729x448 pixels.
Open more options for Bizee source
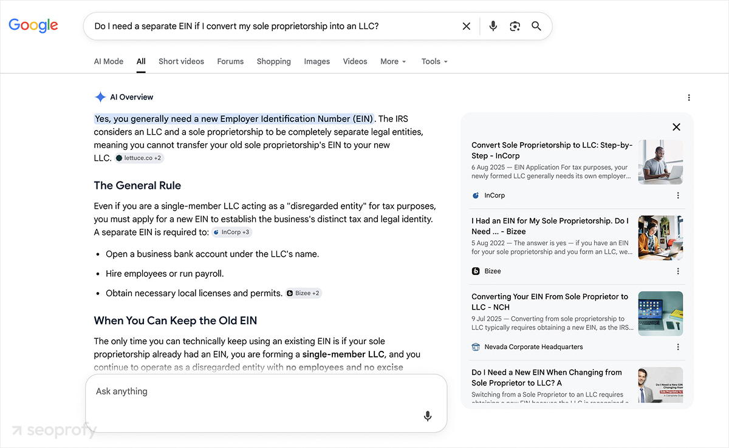(x=678, y=271)
